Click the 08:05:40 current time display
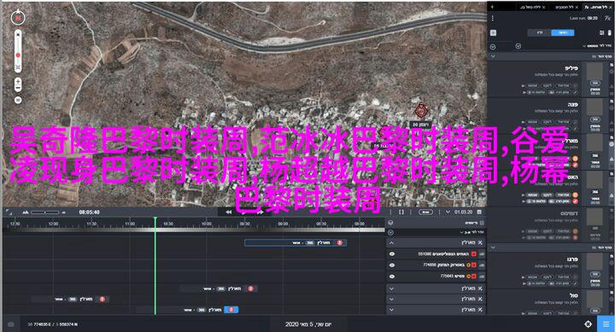Screen dimensions: 615x332 coord(90,212)
